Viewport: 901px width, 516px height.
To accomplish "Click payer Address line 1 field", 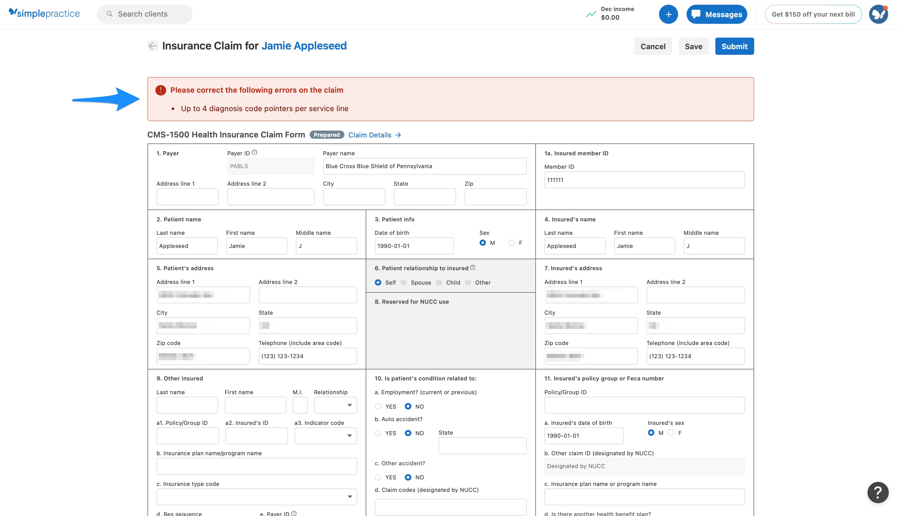I will [188, 197].
